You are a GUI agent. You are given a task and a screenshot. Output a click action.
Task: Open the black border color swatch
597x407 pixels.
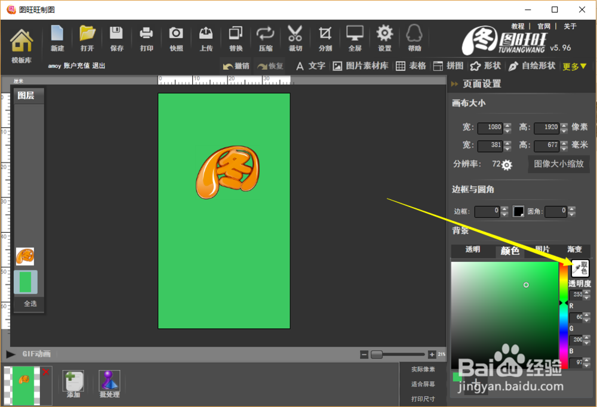tap(518, 211)
